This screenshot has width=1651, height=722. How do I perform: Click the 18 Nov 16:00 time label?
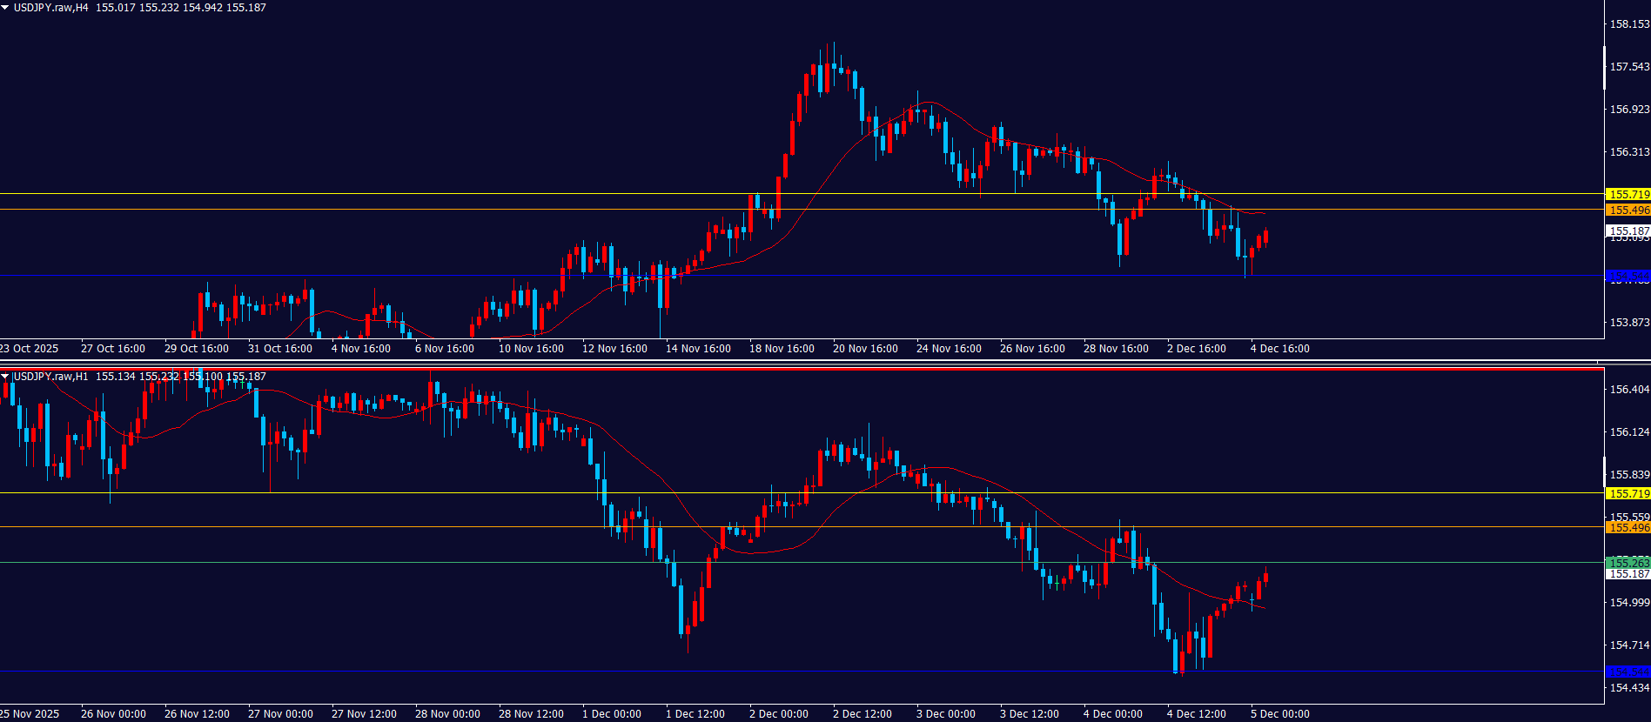(x=782, y=349)
